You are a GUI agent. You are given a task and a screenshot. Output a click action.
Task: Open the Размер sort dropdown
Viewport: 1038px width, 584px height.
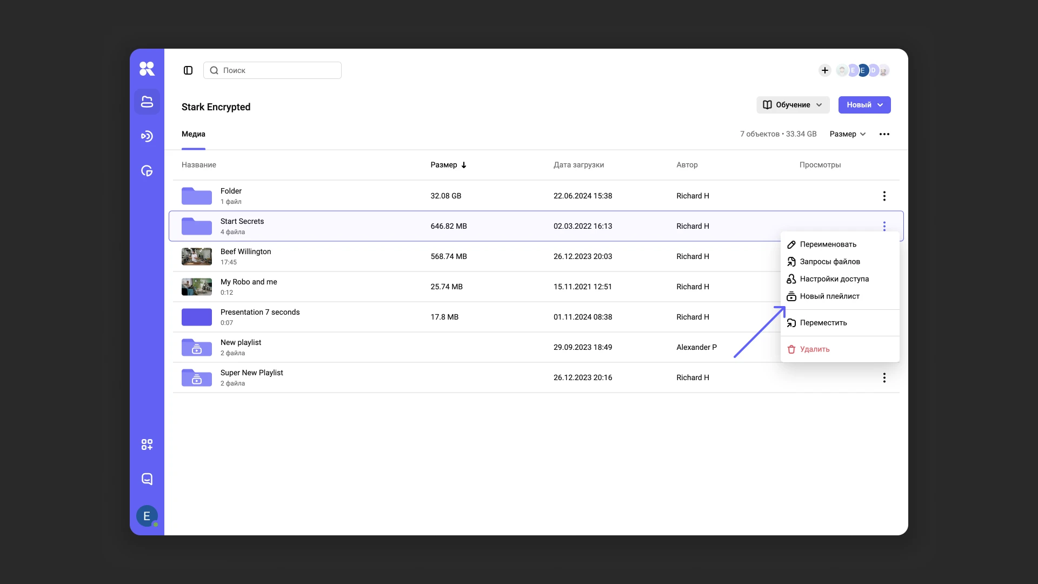tap(847, 134)
